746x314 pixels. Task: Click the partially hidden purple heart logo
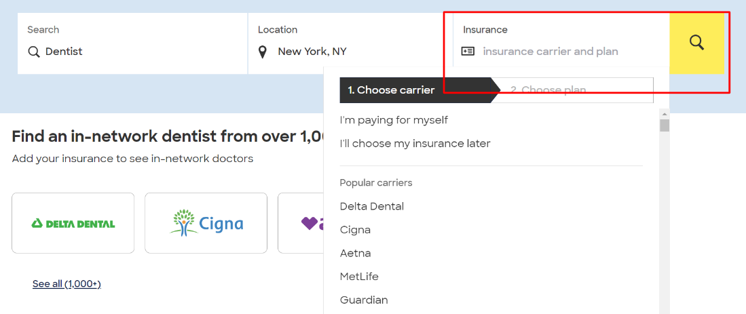(x=309, y=223)
